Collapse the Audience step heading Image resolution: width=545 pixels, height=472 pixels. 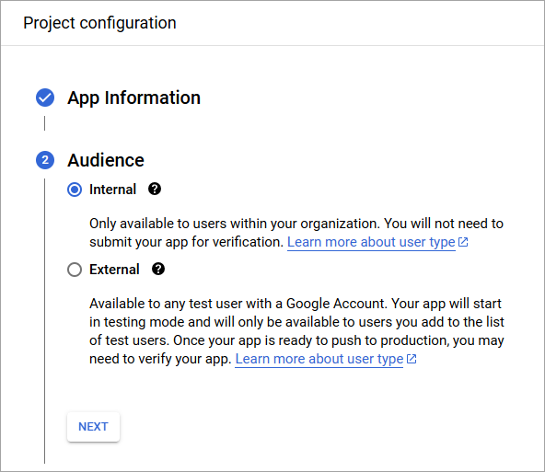coord(106,160)
